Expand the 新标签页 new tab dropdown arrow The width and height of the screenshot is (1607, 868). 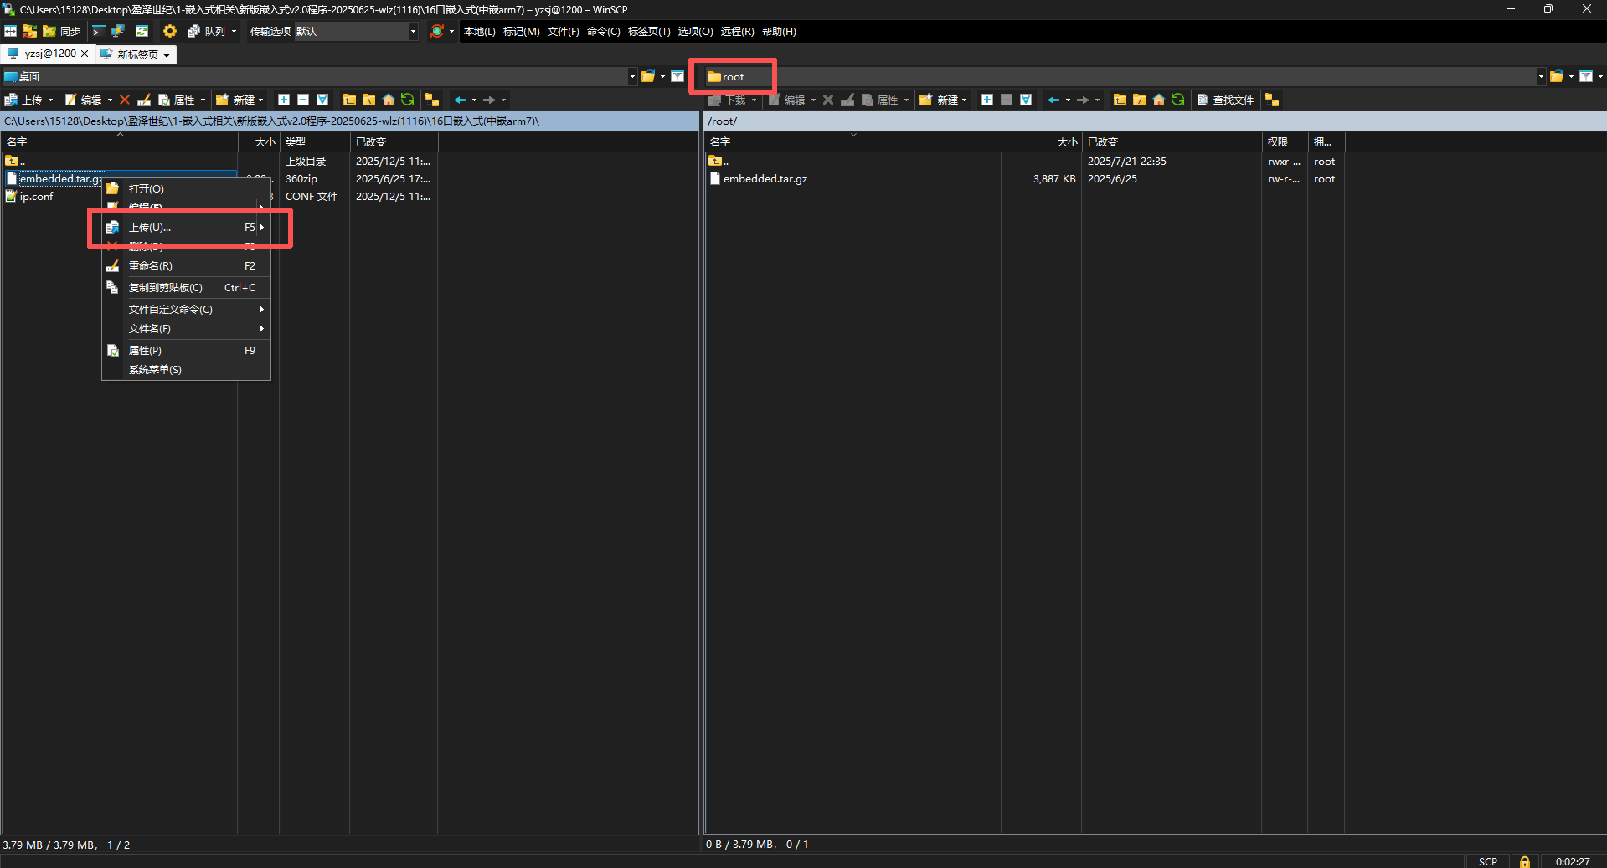click(167, 55)
